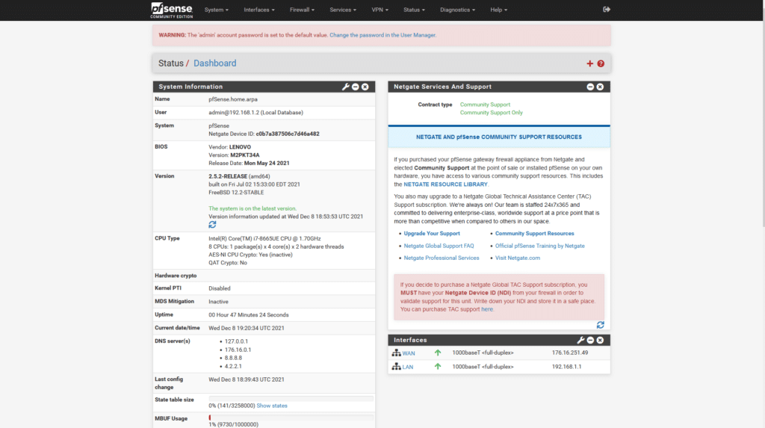The height and width of the screenshot is (428, 765).
Task: Open System Information wrench settings
Action: coord(345,87)
